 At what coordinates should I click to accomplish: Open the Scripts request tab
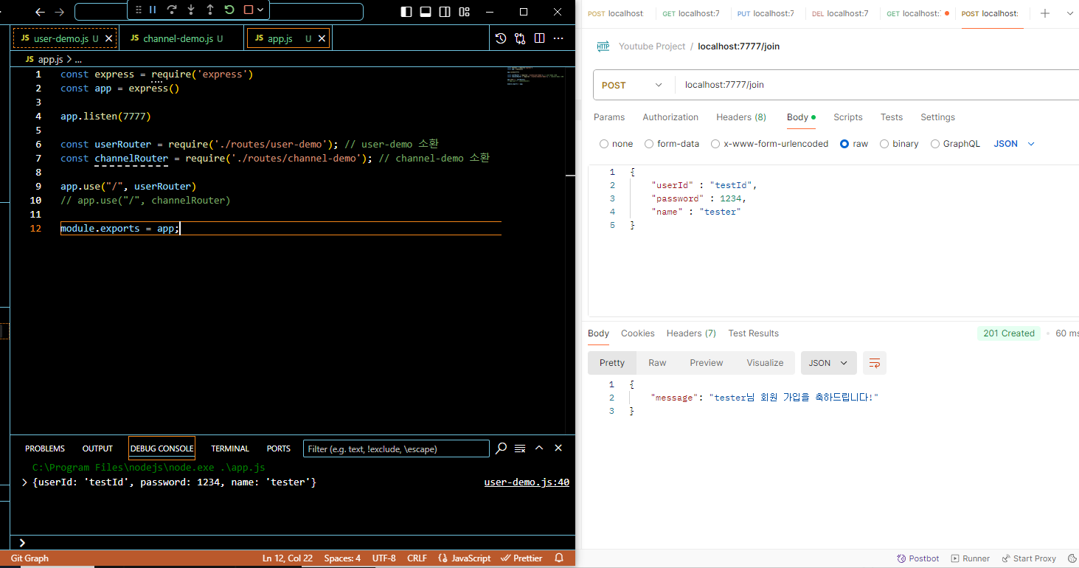tap(848, 117)
